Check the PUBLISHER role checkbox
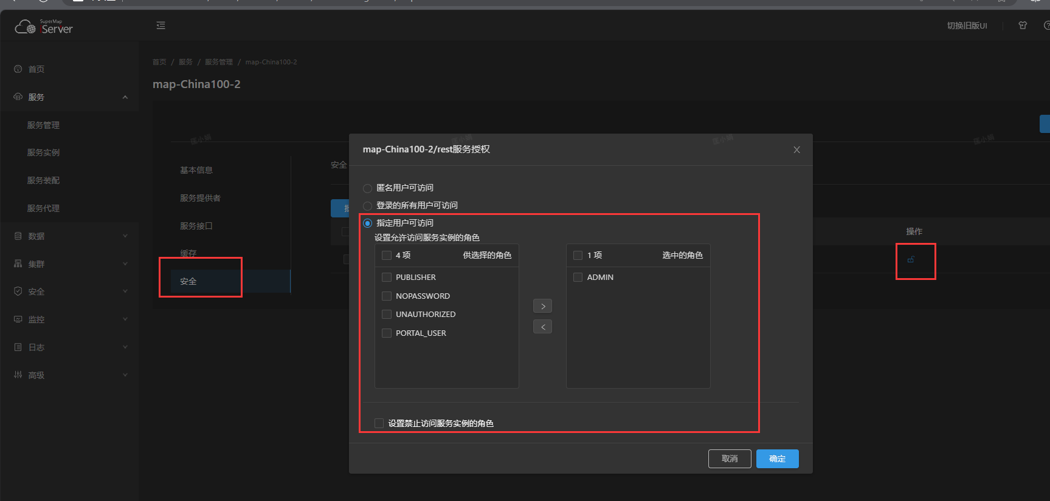1050x501 pixels. point(386,278)
